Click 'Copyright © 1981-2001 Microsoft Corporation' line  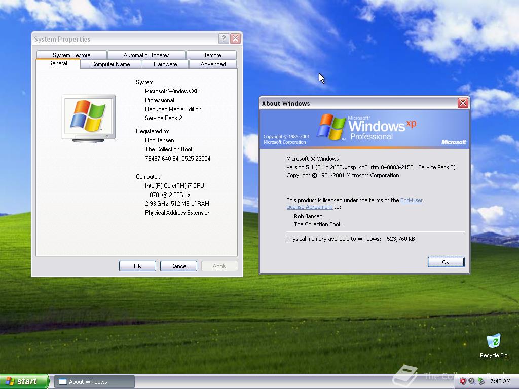343,175
